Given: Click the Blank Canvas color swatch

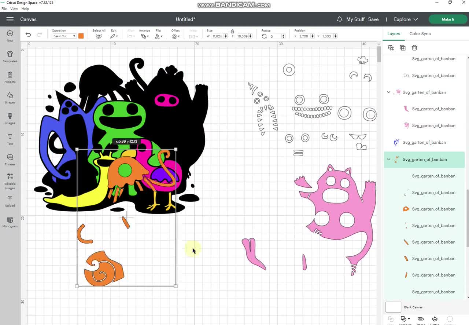Looking at the screenshot, I should click(x=393, y=307).
